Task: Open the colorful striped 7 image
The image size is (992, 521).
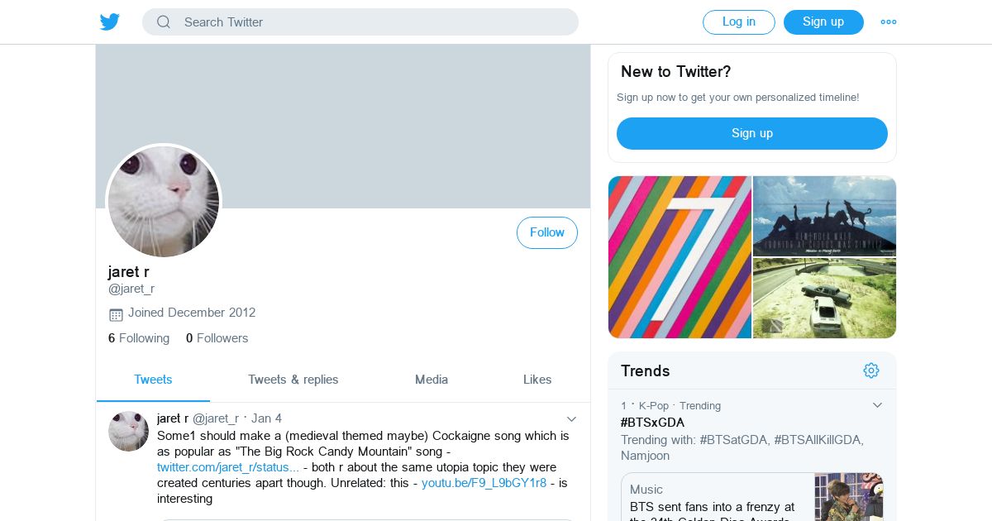Action: pos(680,257)
